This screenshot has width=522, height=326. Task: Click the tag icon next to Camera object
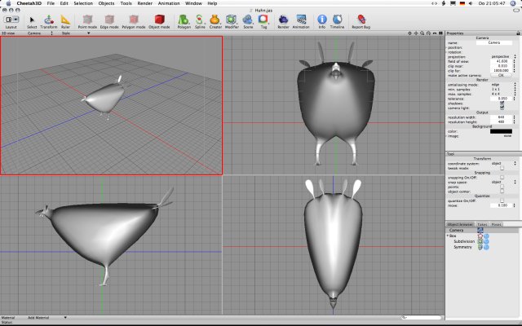(x=480, y=230)
